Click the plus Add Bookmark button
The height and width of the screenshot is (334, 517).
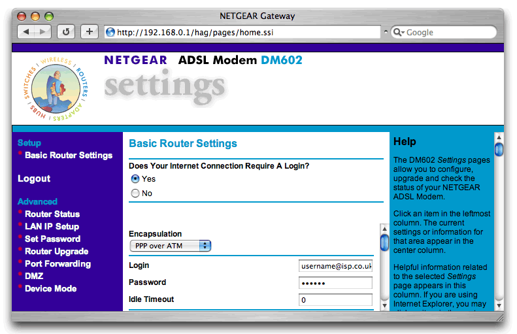(x=90, y=32)
